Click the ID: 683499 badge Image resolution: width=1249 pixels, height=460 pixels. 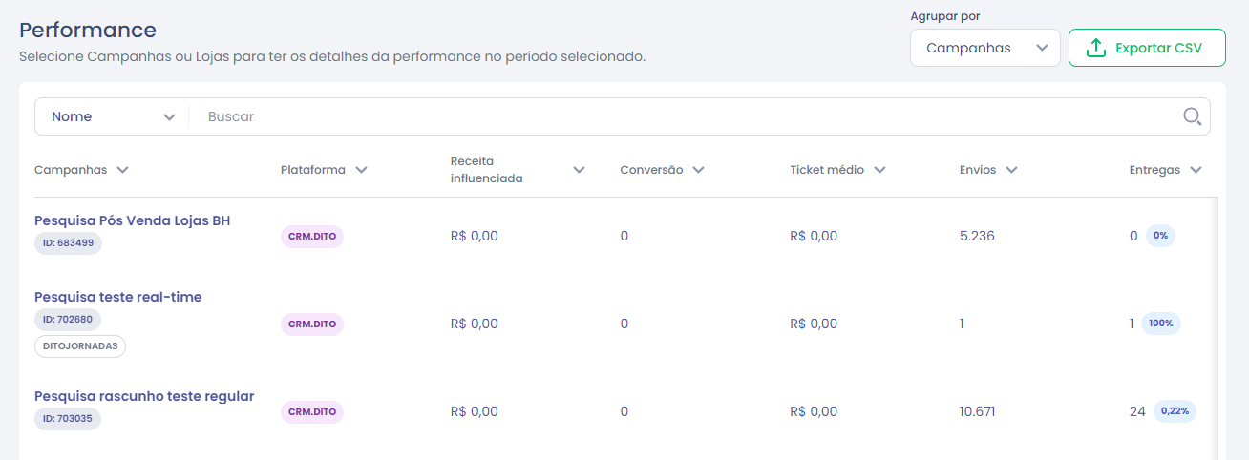[x=68, y=243]
